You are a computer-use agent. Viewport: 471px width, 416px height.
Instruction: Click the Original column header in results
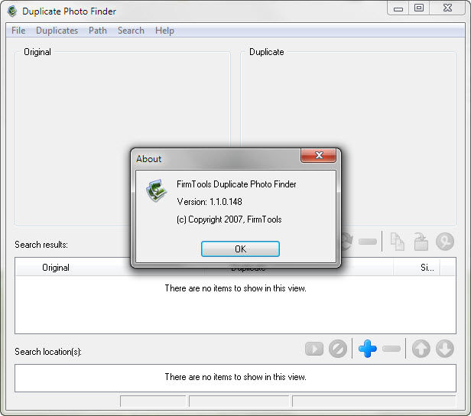56,268
